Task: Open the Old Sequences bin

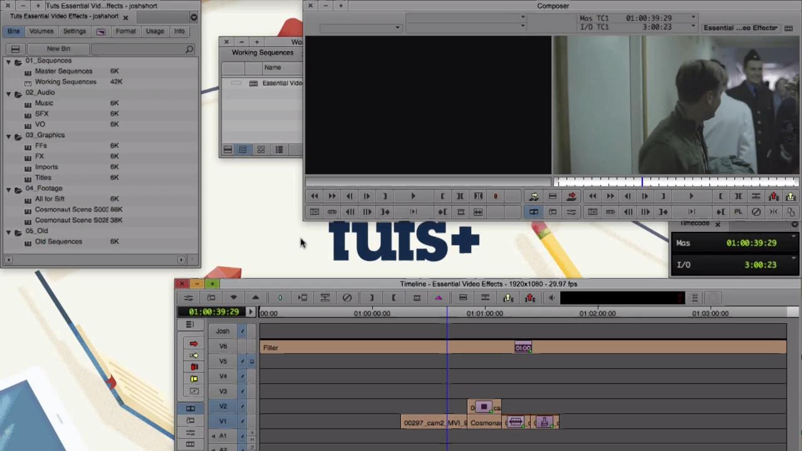Action: 58,242
